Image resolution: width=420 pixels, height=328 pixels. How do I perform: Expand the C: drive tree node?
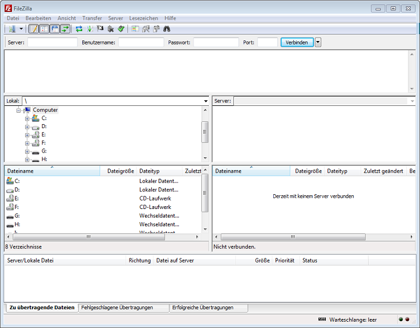point(27,118)
